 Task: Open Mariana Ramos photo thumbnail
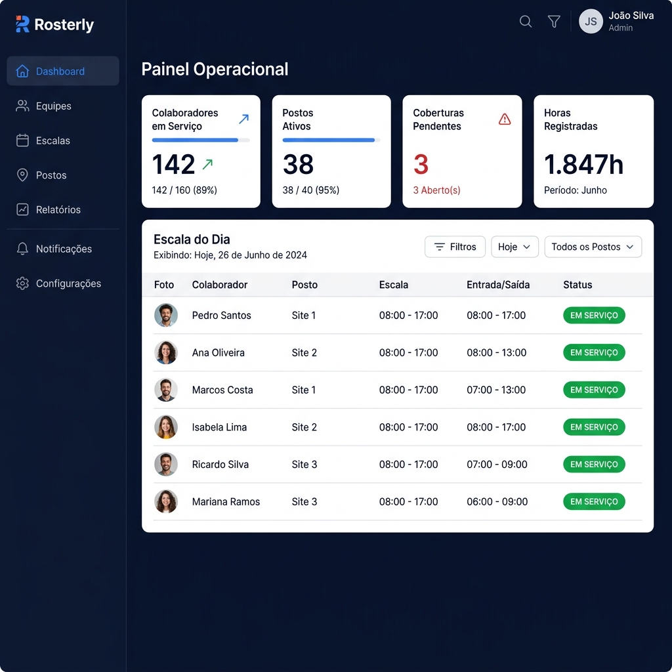tap(166, 501)
